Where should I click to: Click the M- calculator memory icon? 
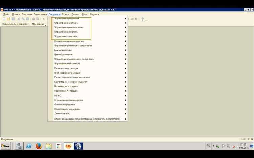137,19
